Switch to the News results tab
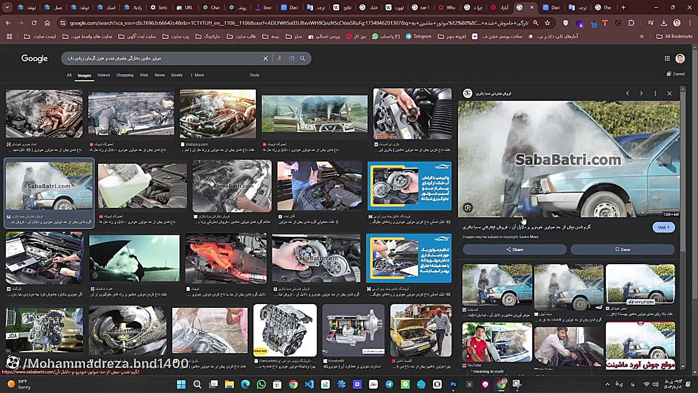Screen dimensions: 698x393 click(x=159, y=75)
